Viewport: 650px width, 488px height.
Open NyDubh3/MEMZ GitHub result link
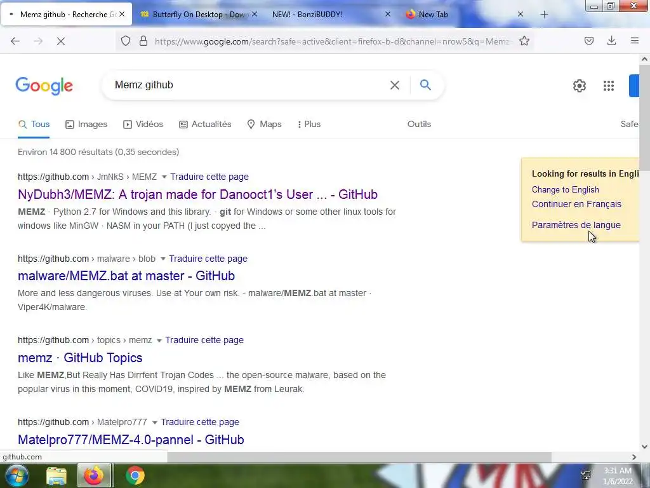pyautogui.click(x=198, y=194)
